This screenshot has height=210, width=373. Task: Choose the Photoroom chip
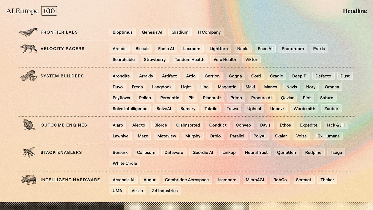293,48
